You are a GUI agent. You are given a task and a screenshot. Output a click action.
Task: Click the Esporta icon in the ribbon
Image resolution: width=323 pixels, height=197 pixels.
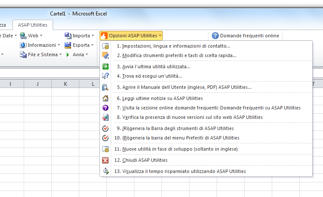(68, 45)
